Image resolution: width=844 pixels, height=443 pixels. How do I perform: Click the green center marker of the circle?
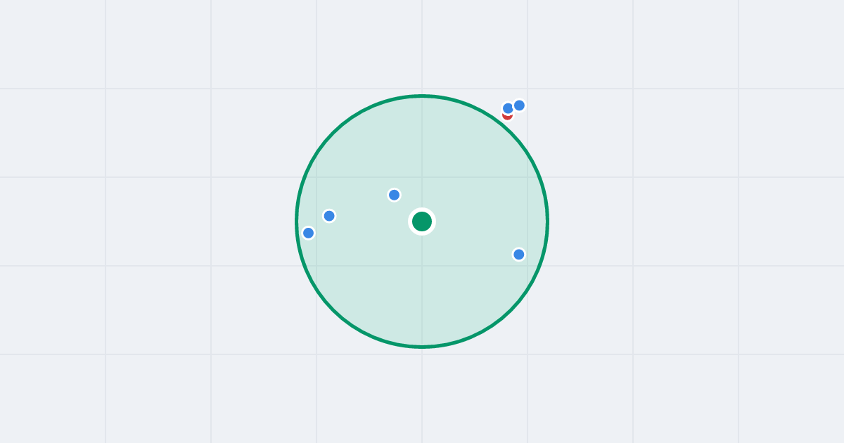[422, 222]
